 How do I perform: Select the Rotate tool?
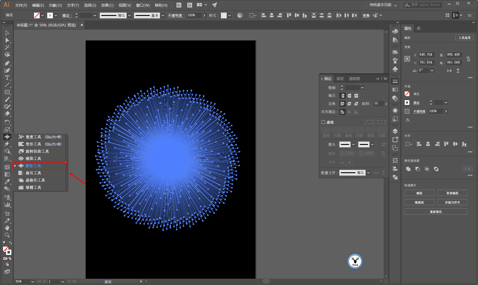tap(7, 122)
